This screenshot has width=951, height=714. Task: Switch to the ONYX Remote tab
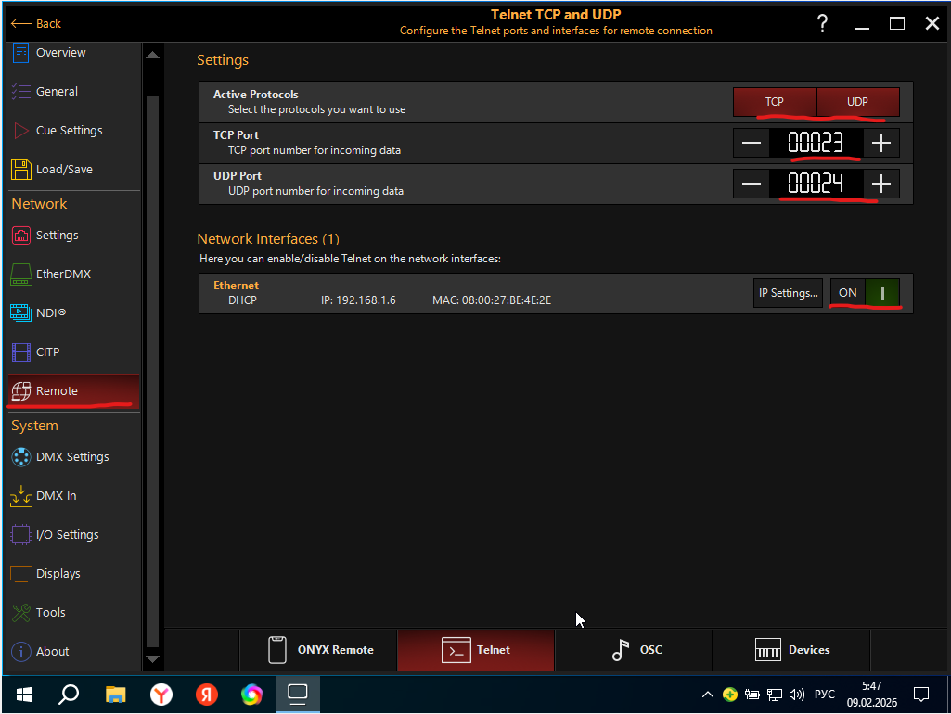[318, 650]
